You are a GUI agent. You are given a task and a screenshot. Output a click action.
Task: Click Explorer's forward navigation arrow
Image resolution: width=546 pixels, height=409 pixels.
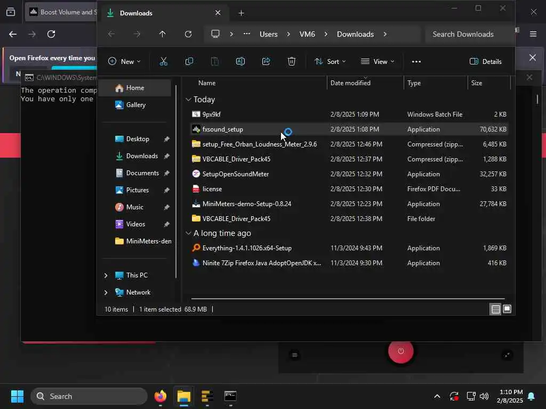(137, 34)
